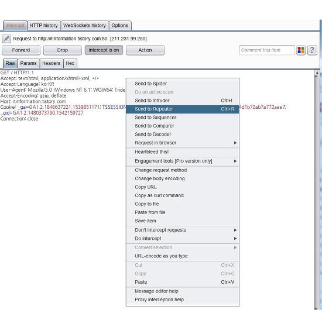The image size is (322, 310).
Task: Click the Drop button
Action: point(63,50)
